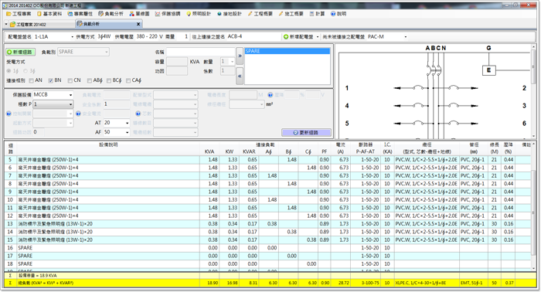Select the 3φ radio button
The height and width of the screenshot is (292, 541).
click(26, 71)
